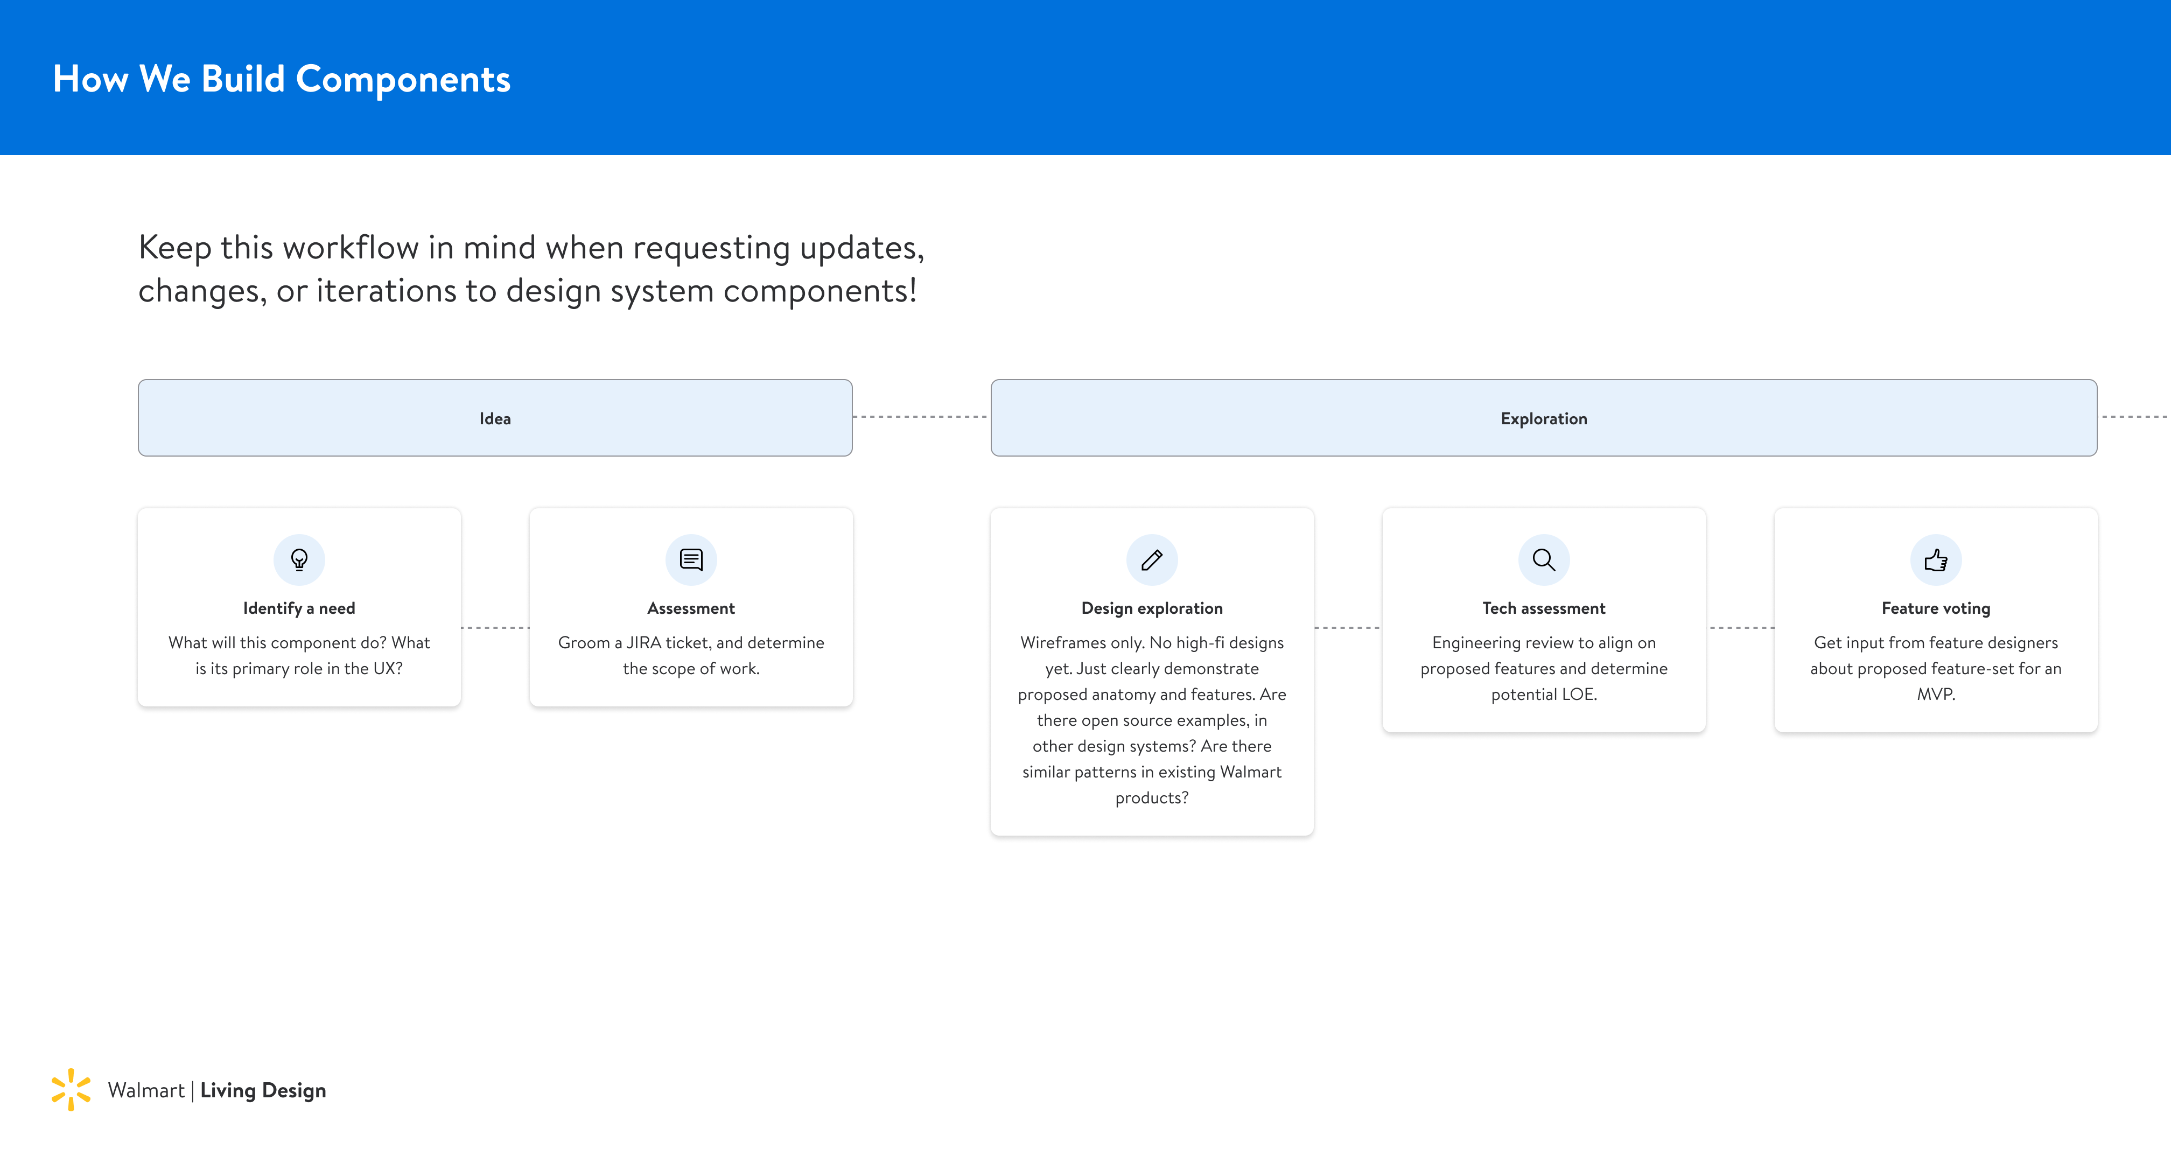The height and width of the screenshot is (1163, 2171).
Task: Click the Wireframes only description paragraph
Action: 1151,720
